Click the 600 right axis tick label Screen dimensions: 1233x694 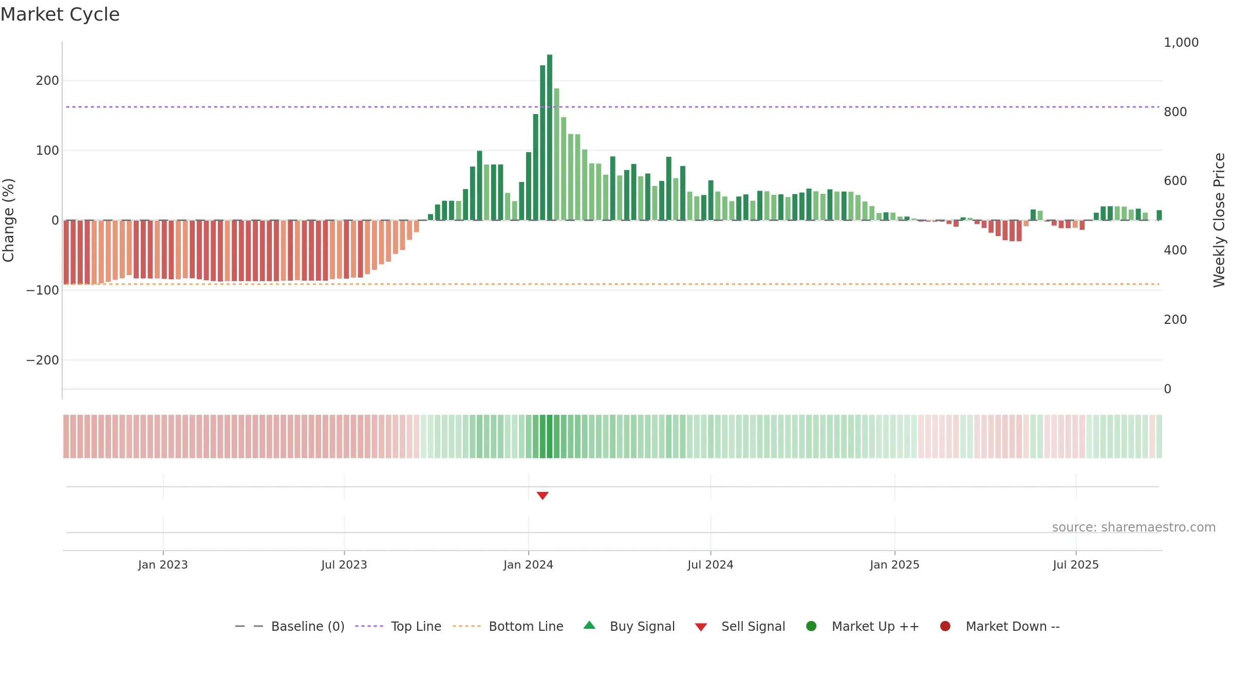click(1175, 181)
